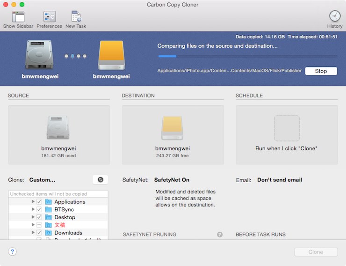This screenshot has width=346, height=266.
Task: Select the Downloads row label
Action: 68,233
